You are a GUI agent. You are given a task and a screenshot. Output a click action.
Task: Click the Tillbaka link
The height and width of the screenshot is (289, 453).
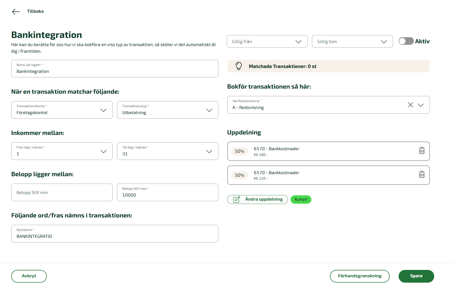(35, 11)
